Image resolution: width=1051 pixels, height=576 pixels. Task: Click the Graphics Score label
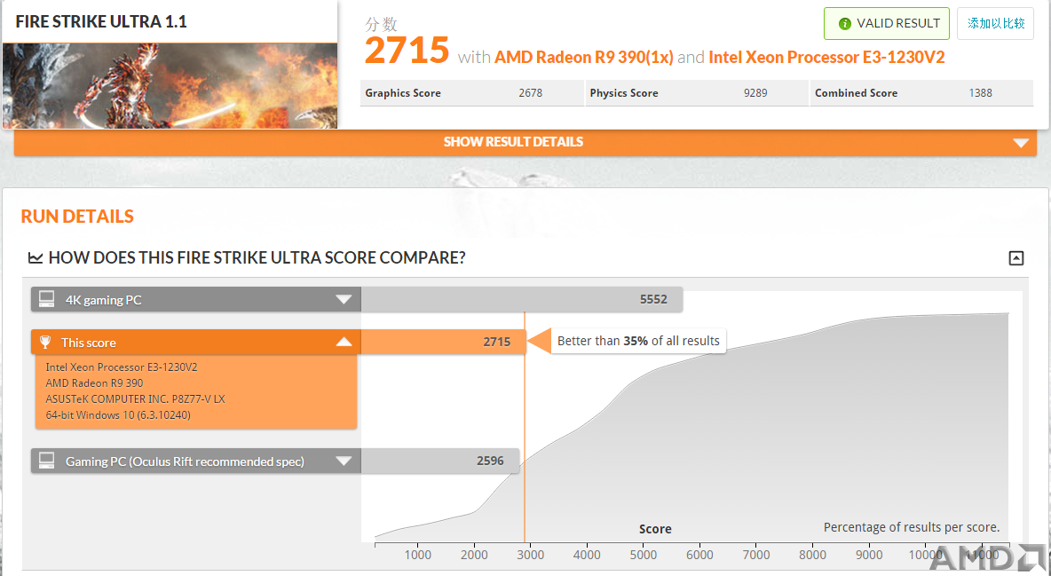(x=403, y=93)
